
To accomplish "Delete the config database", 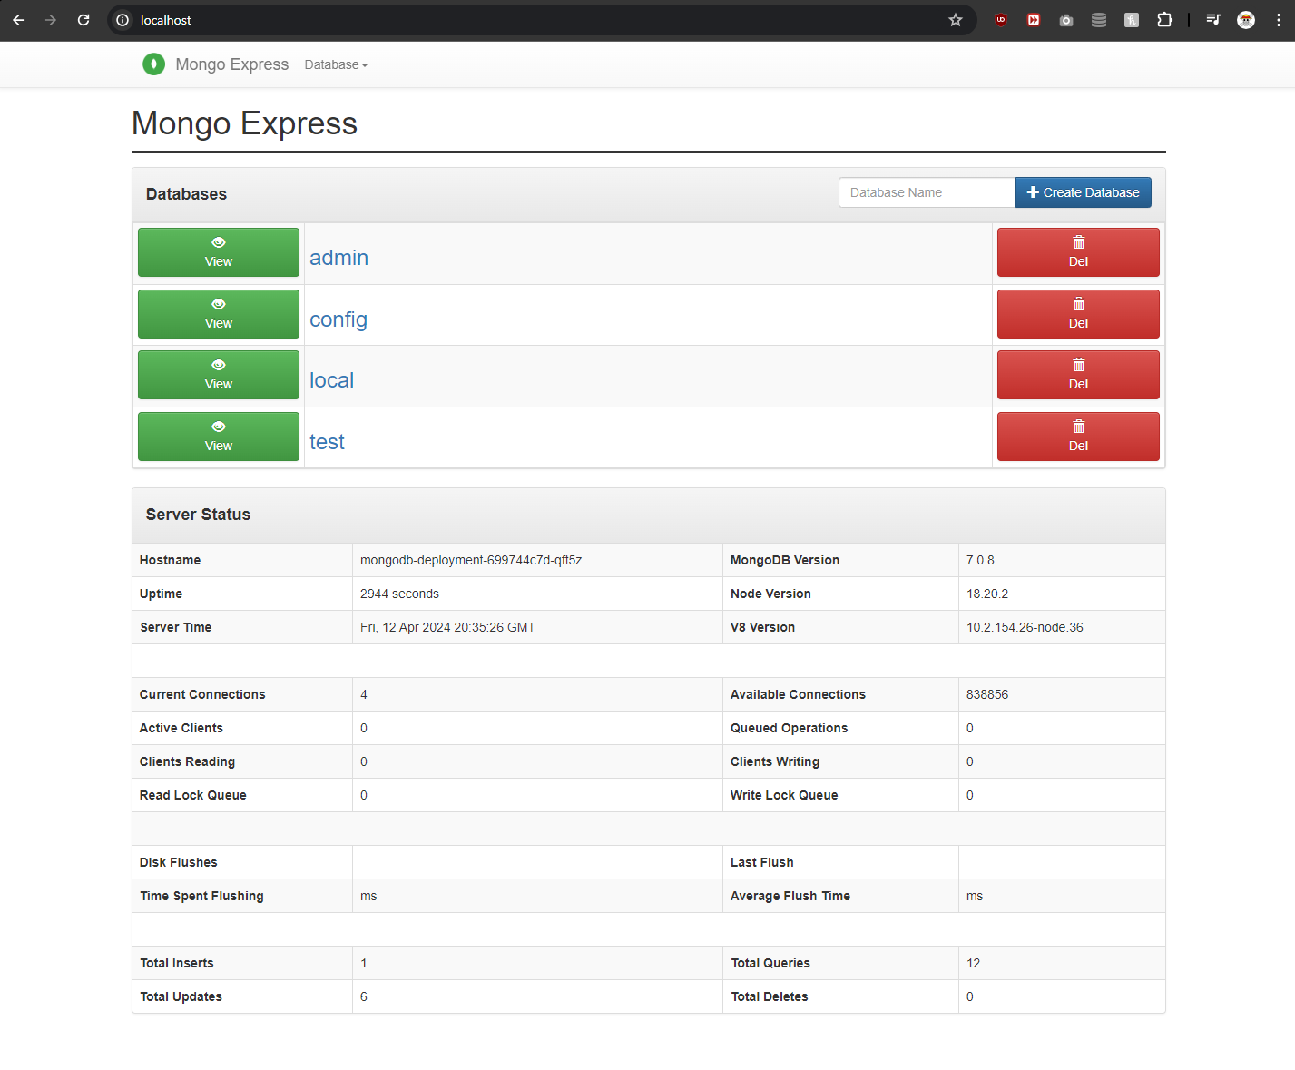I will (1078, 314).
